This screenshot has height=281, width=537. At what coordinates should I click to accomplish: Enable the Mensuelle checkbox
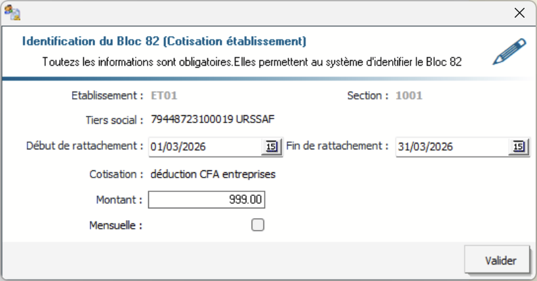[x=258, y=225]
